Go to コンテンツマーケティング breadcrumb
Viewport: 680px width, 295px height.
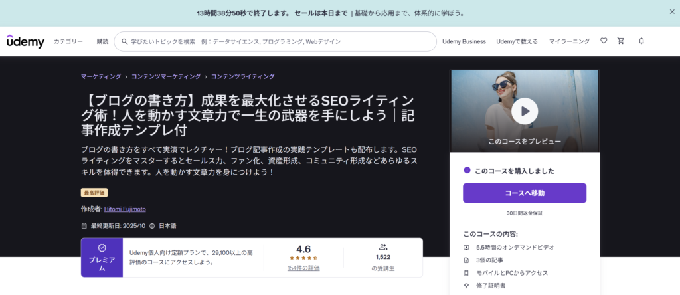166,76
